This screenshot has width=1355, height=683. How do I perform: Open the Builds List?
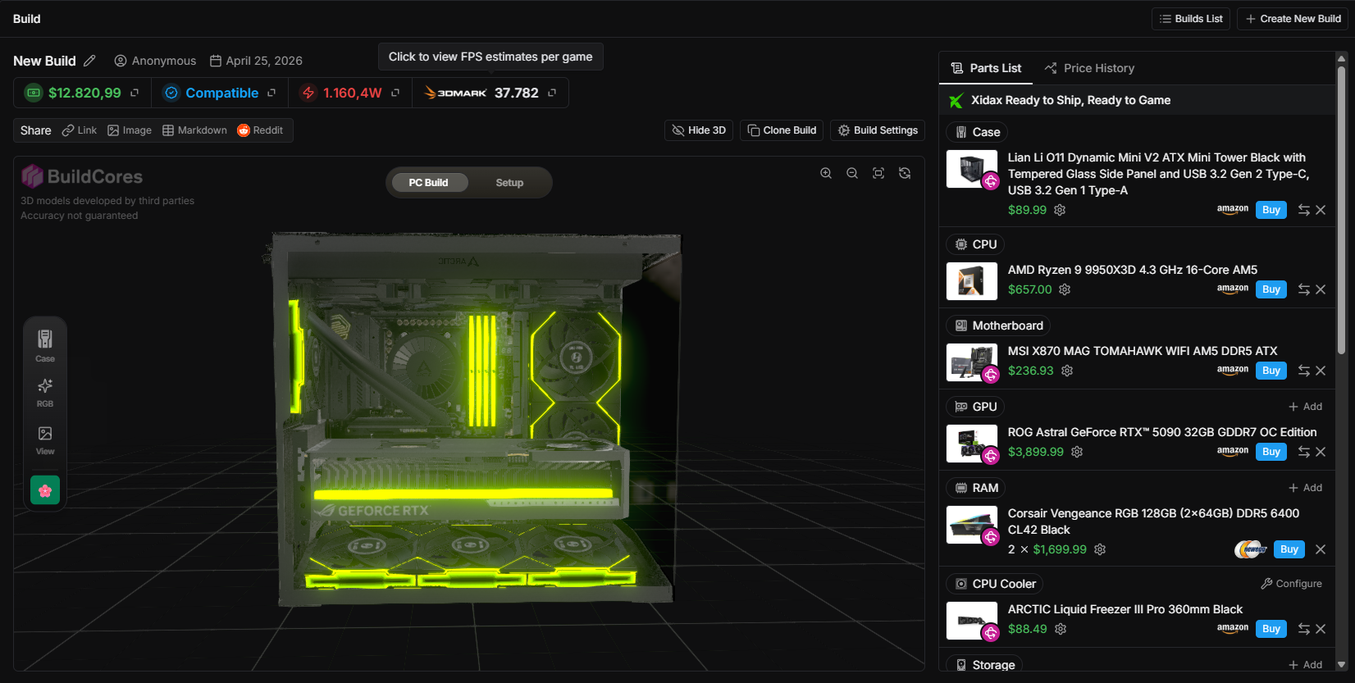coord(1191,19)
